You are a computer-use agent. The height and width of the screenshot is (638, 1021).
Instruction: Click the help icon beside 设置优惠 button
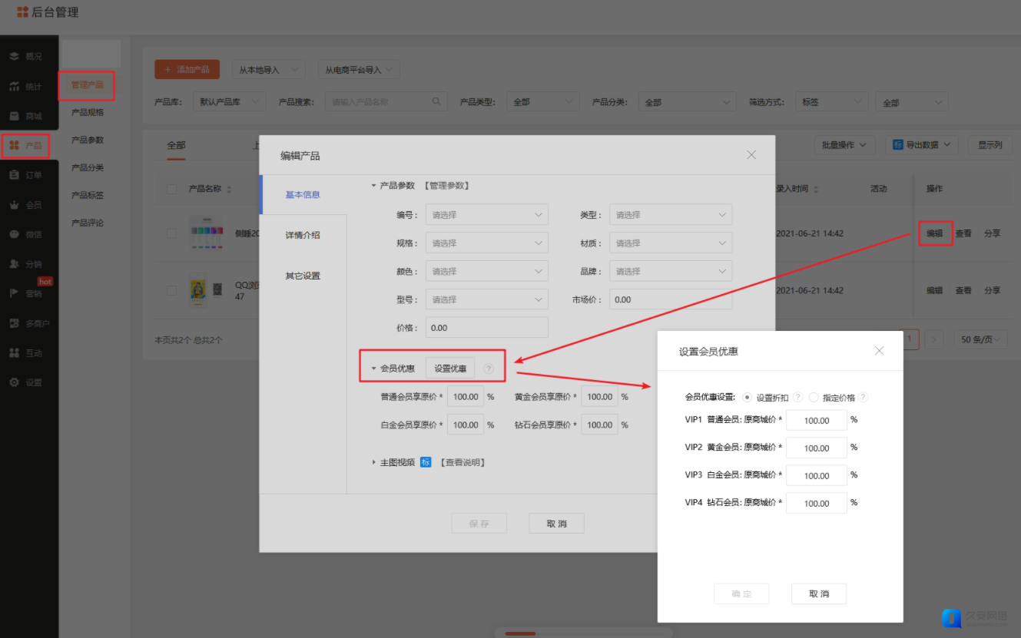tap(489, 369)
